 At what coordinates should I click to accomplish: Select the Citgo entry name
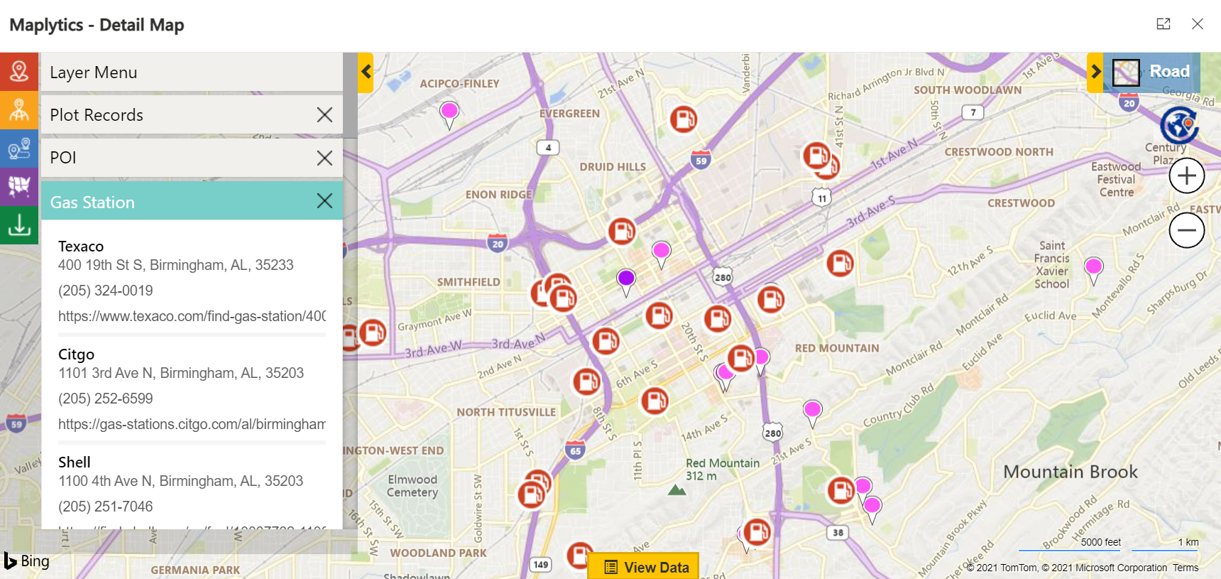pyautogui.click(x=76, y=355)
